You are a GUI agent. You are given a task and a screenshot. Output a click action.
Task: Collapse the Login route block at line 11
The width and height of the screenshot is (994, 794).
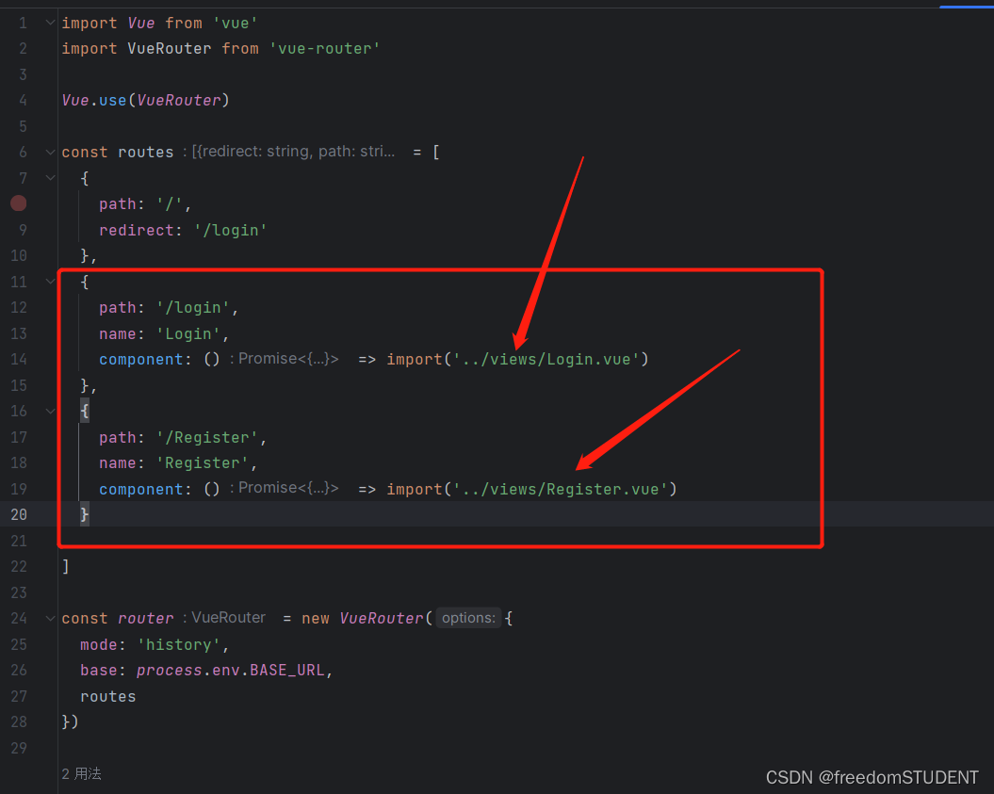click(x=49, y=281)
